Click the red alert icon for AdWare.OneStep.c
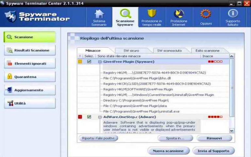 pos(80,117)
